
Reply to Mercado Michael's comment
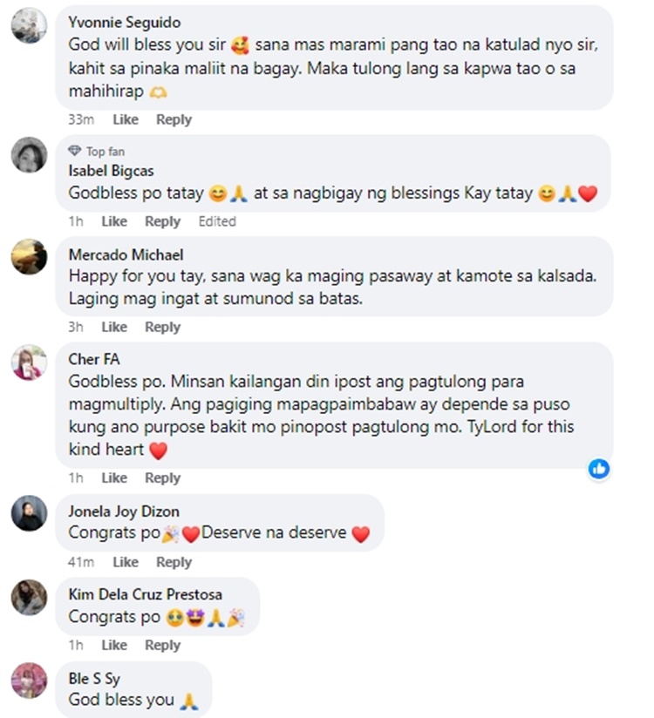point(163,327)
